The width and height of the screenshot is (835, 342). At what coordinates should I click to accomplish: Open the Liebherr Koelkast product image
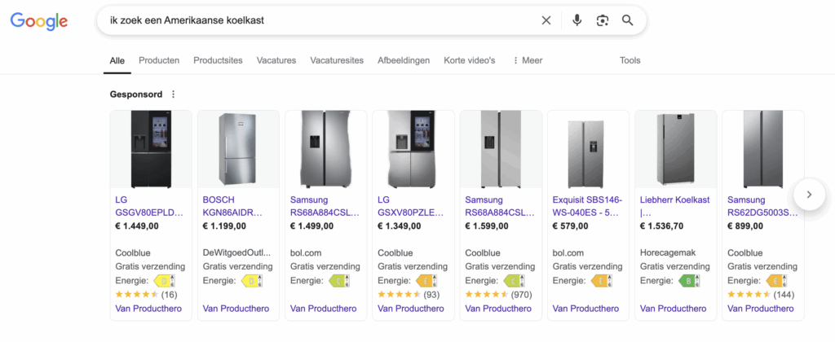[676, 150]
